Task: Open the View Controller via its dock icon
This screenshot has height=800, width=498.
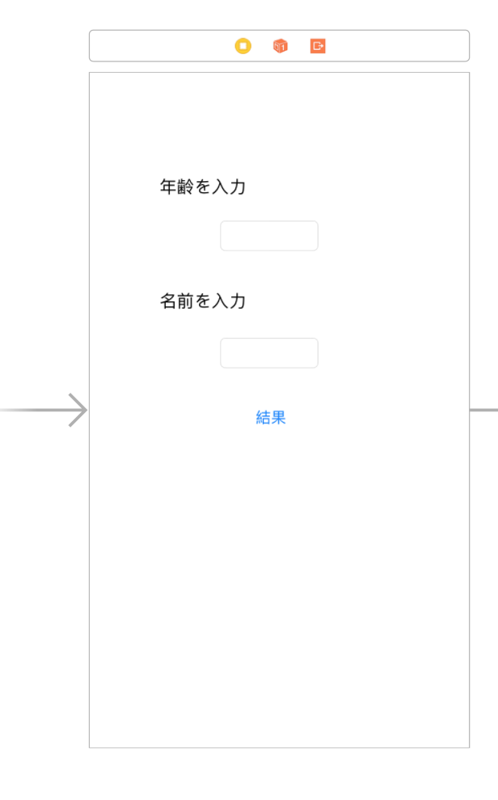Action: [x=243, y=46]
